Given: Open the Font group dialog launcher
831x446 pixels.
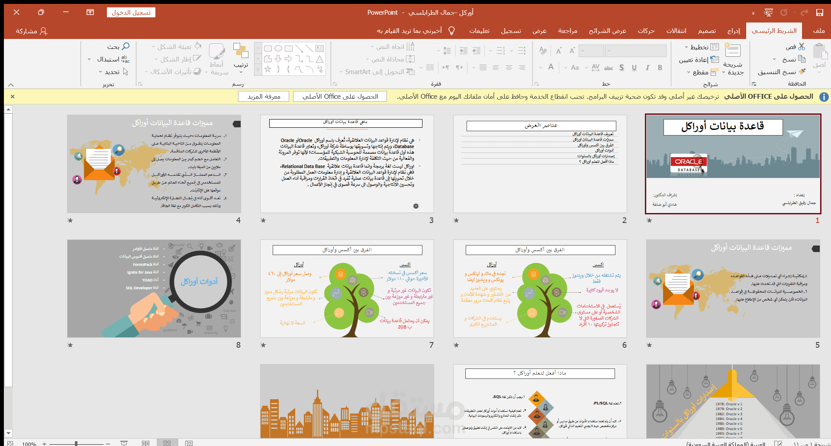Looking at the screenshot, I should pos(537,84).
